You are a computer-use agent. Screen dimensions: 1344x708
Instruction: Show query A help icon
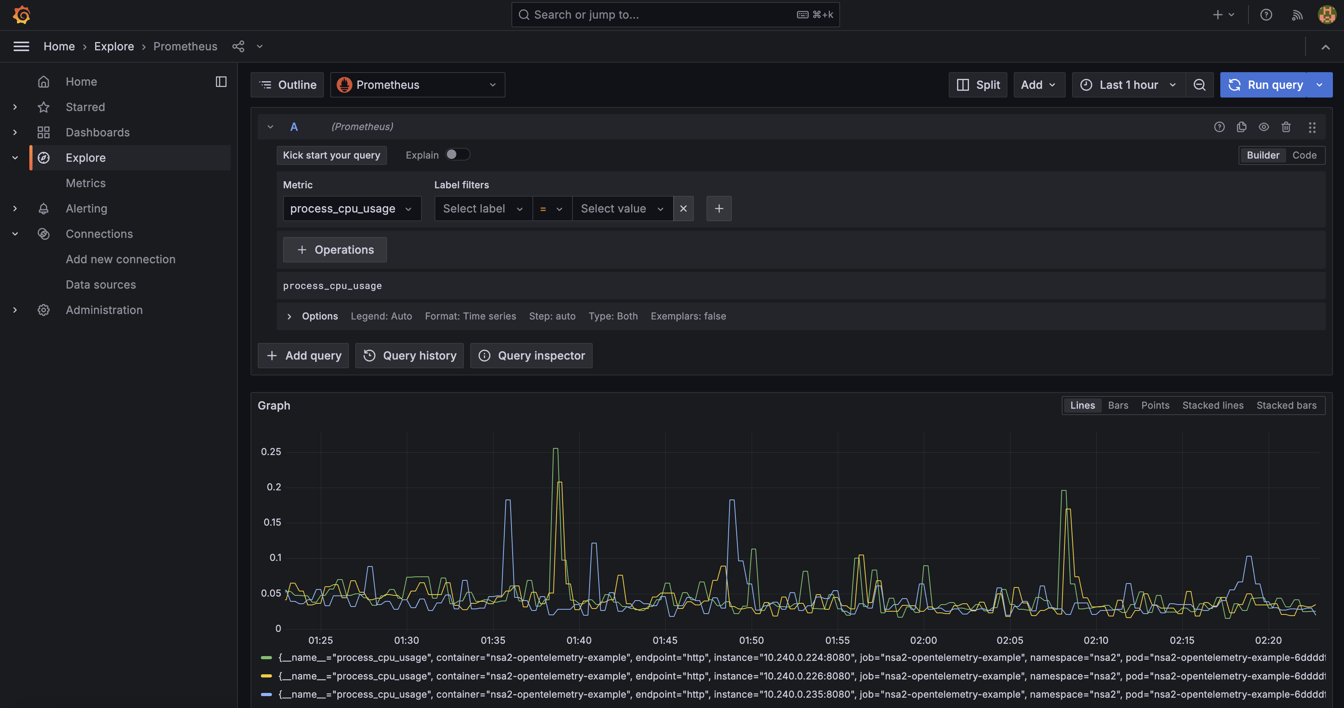(1219, 127)
